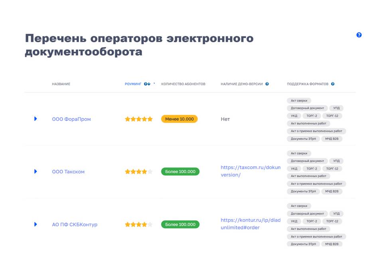The height and width of the screenshot is (265, 383).
Task: Click the yellow Менее 10.000 badge
Action: click(179, 119)
